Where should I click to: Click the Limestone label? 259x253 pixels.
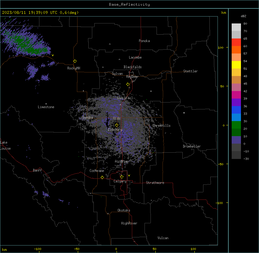click(x=46, y=107)
